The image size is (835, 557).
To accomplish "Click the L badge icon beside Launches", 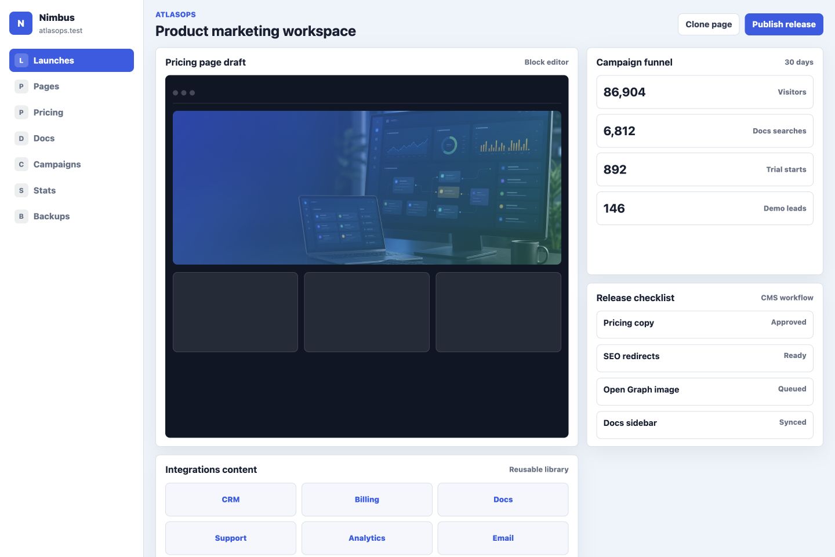I will click(x=21, y=60).
